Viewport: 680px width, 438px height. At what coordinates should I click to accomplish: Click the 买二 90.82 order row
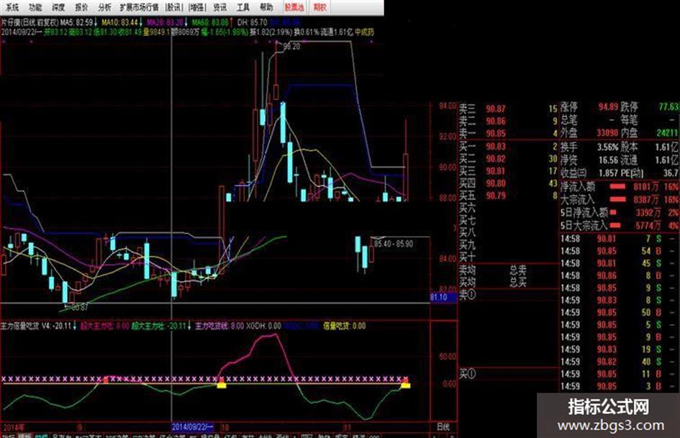(x=508, y=158)
